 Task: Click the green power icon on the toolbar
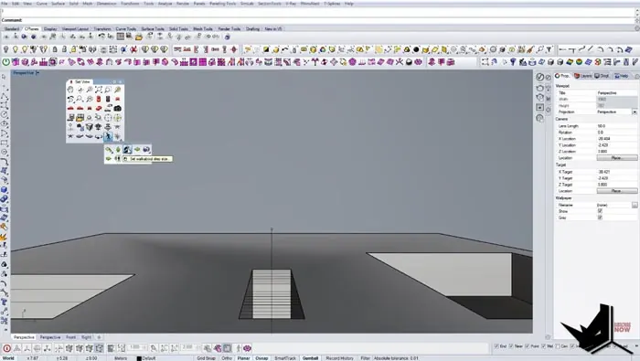coord(6,62)
